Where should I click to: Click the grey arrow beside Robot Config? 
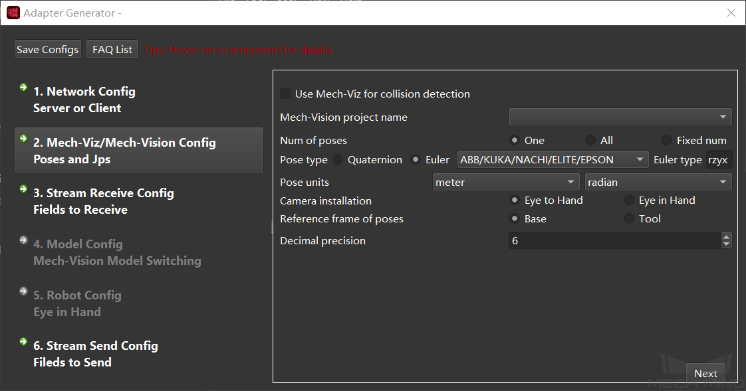(23, 291)
